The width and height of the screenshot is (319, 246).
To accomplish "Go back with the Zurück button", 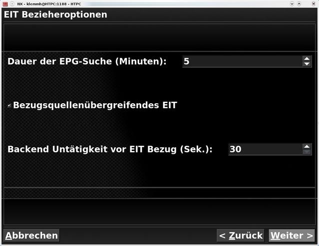I will tap(241, 236).
